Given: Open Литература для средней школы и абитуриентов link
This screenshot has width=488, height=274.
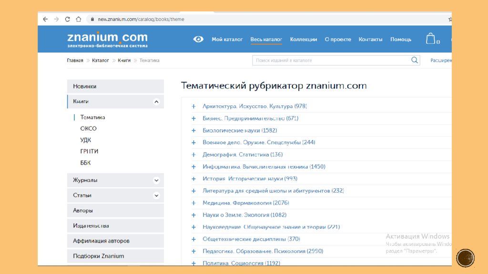Looking at the screenshot, I should tap(273, 191).
